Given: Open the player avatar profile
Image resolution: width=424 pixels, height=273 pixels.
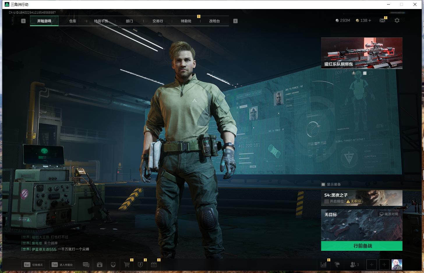Looking at the screenshot, I should (x=397, y=265).
